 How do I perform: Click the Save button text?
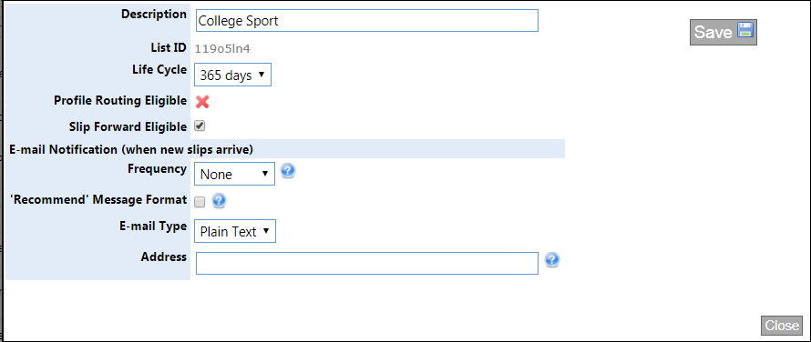(x=713, y=32)
